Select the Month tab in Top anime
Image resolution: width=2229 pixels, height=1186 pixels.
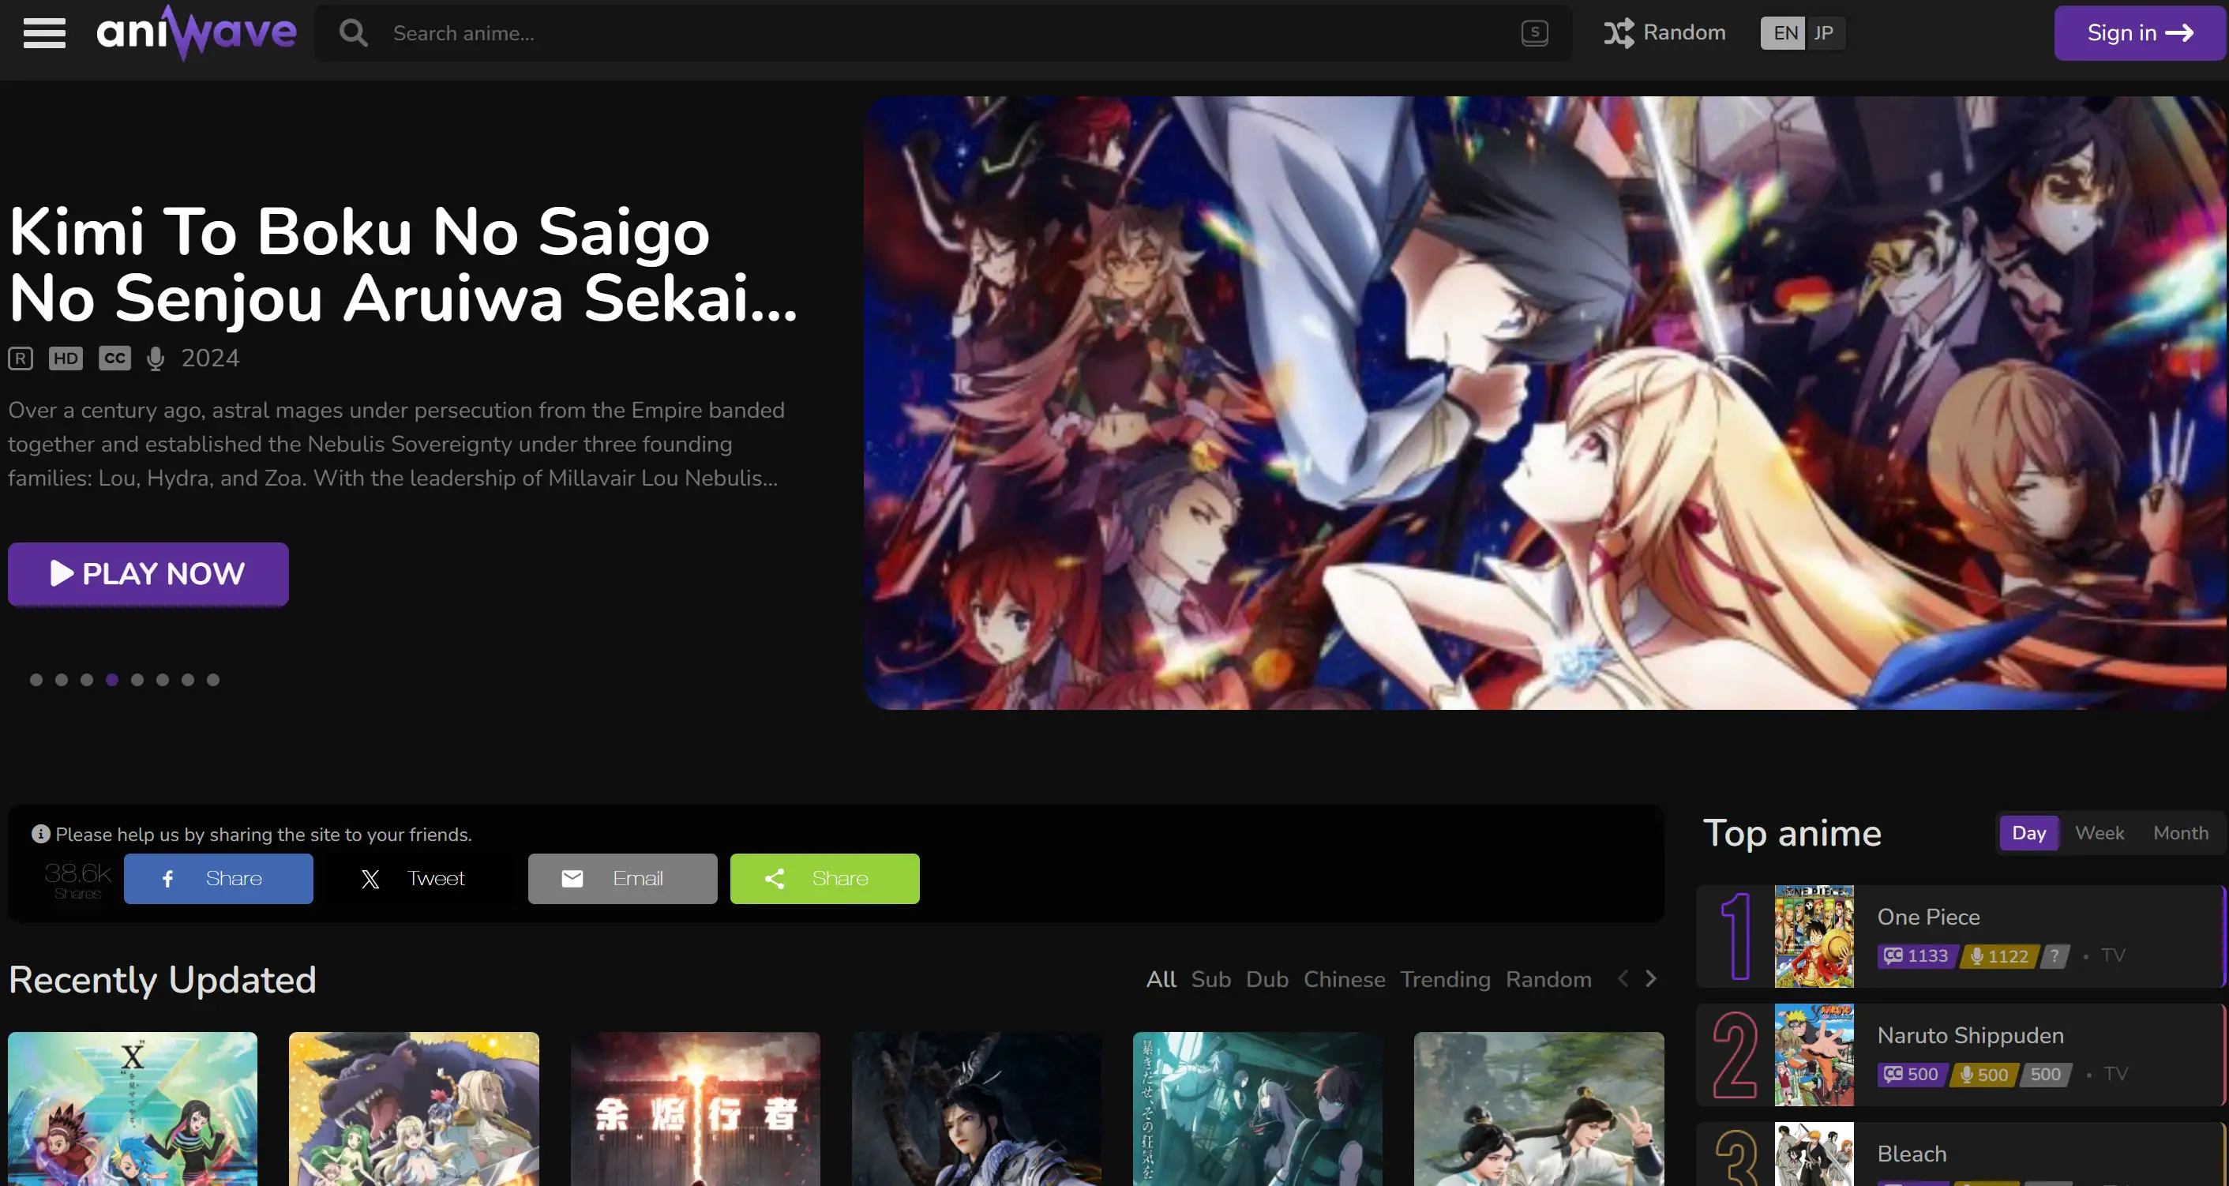2181,833
